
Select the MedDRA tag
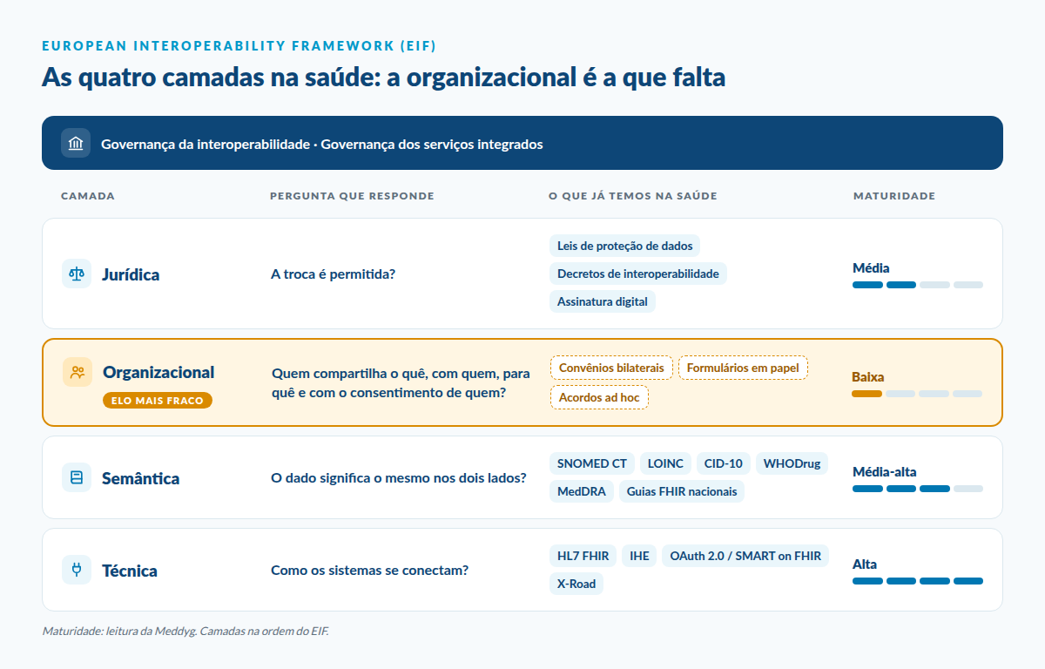tap(582, 491)
